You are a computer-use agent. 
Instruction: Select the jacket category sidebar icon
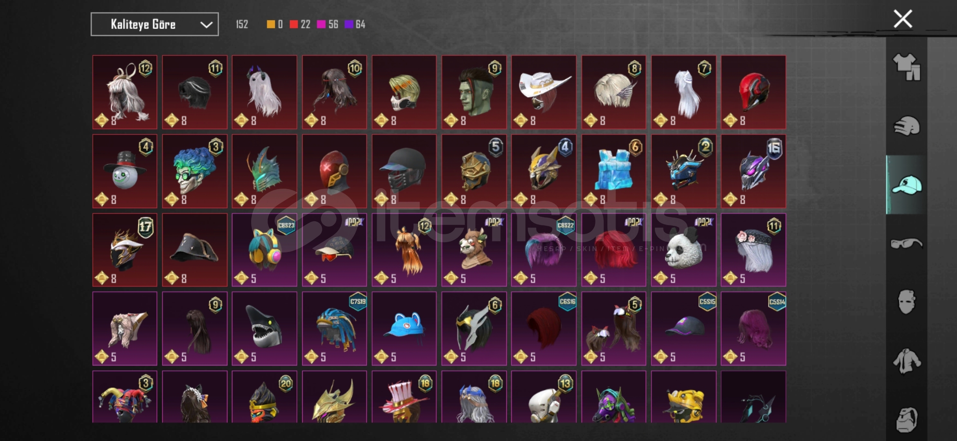907,361
